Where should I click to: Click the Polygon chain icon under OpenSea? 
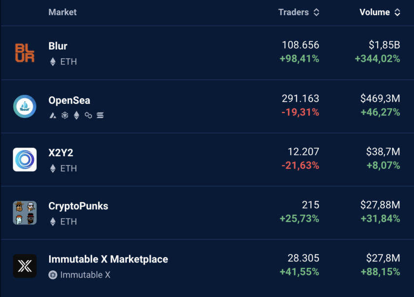pyautogui.click(x=88, y=115)
